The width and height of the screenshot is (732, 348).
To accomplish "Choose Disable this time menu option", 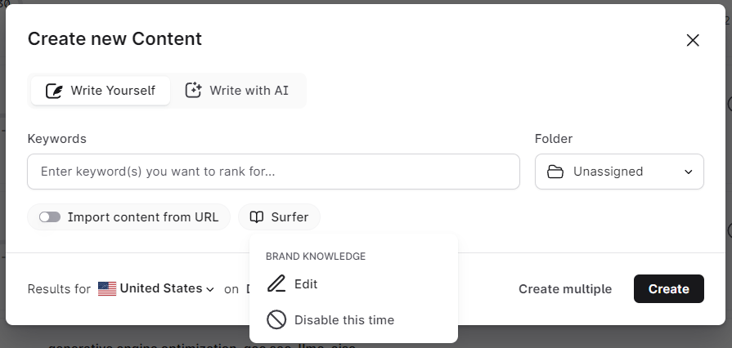I will tap(344, 320).
